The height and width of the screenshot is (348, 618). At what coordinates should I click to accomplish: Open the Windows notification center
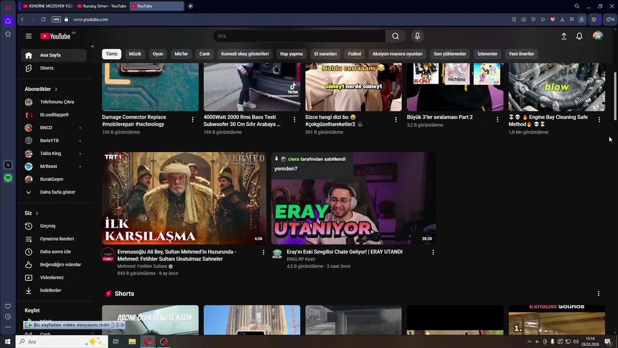[608, 342]
